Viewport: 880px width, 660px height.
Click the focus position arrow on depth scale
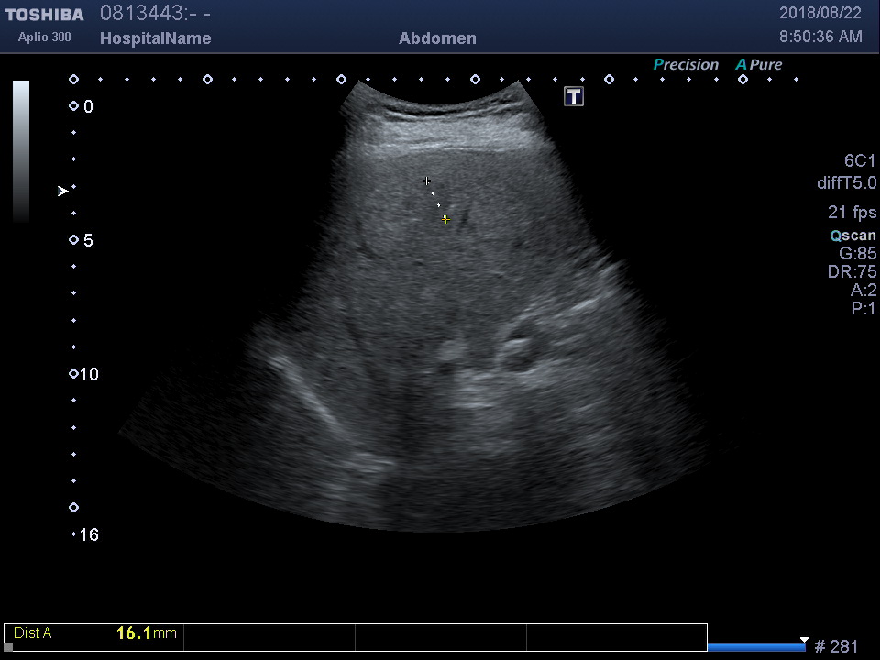click(62, 191)
